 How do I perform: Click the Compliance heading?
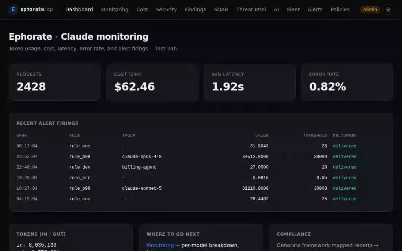tap(294, 234)
